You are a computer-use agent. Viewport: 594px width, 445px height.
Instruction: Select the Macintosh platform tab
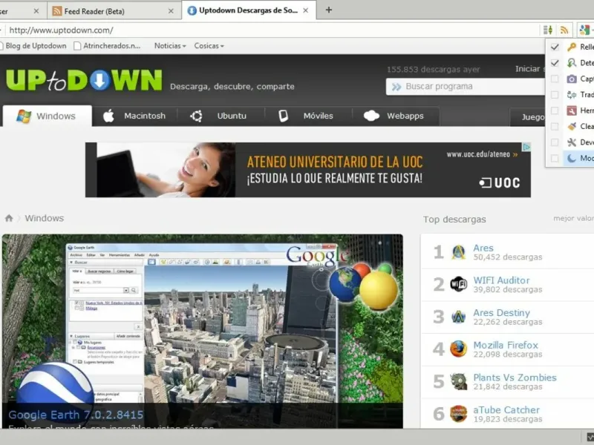point(134,116)
